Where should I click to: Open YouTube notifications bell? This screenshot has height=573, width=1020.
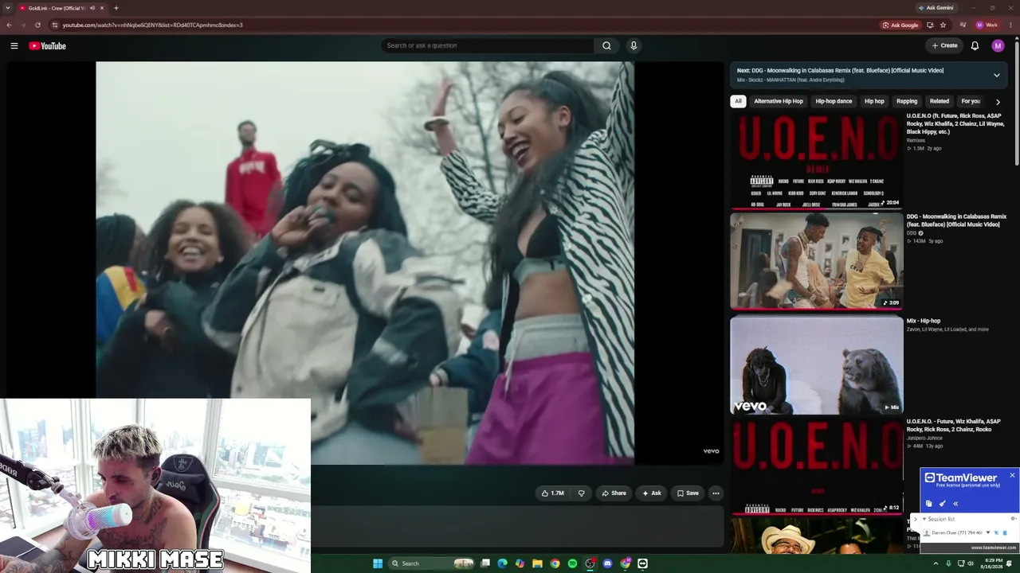[975, 45]
